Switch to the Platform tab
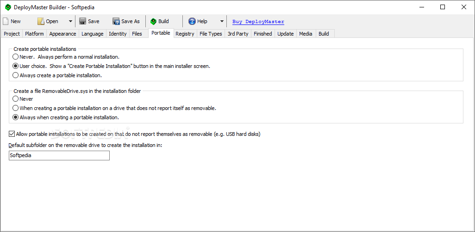The image size is (475, 232). [34, 34]
